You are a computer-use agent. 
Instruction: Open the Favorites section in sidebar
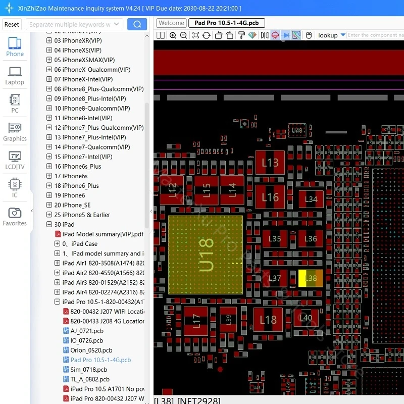point(15,217)
